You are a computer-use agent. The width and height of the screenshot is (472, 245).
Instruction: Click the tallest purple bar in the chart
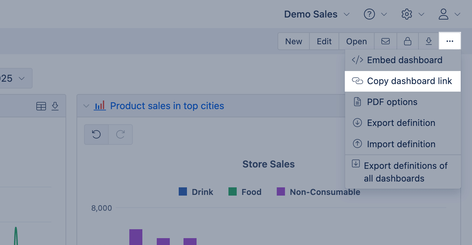coord(136,237)
